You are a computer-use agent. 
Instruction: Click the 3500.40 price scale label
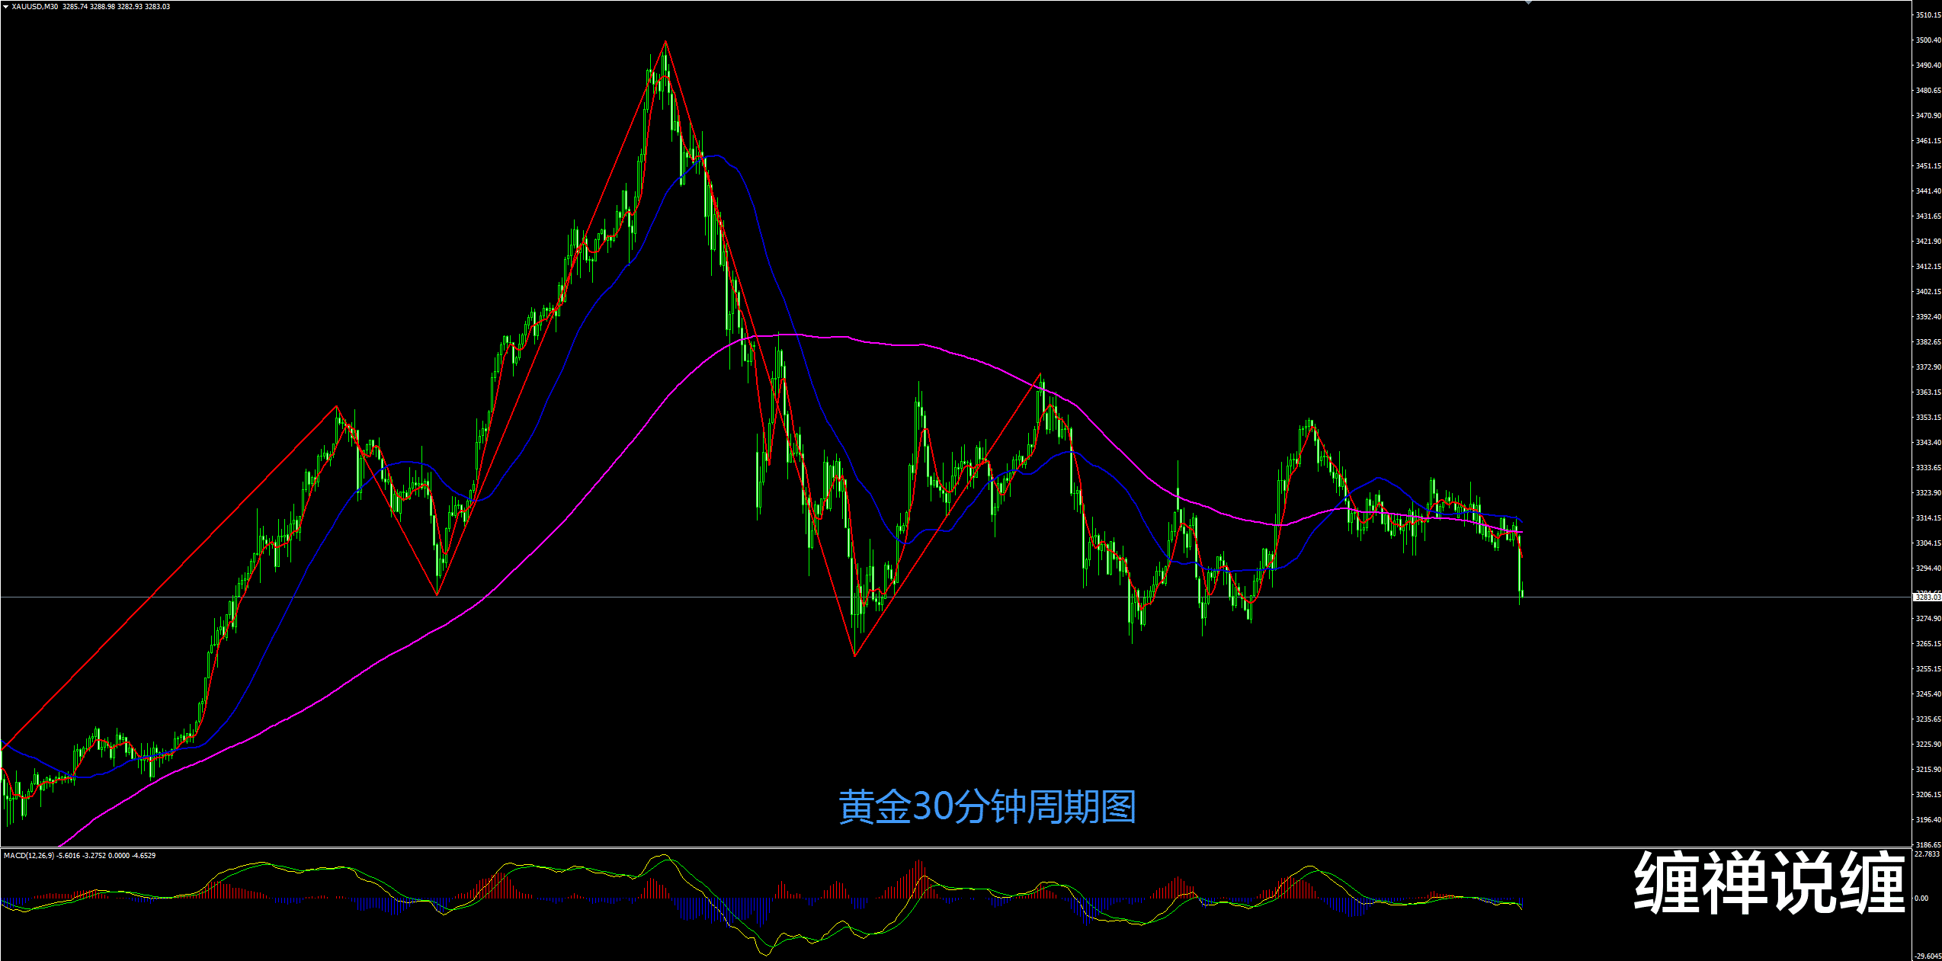1928,40
